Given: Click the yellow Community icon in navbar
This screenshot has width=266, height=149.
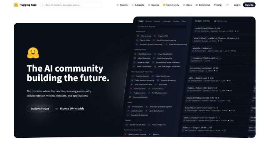Looking at the screenshot, I should click(164, 5).
